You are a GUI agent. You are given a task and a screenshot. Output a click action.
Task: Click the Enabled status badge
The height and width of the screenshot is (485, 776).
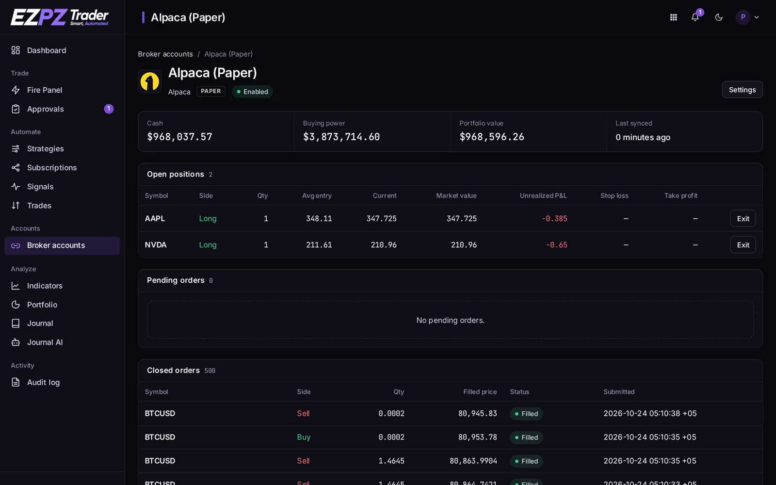point(252,92)
